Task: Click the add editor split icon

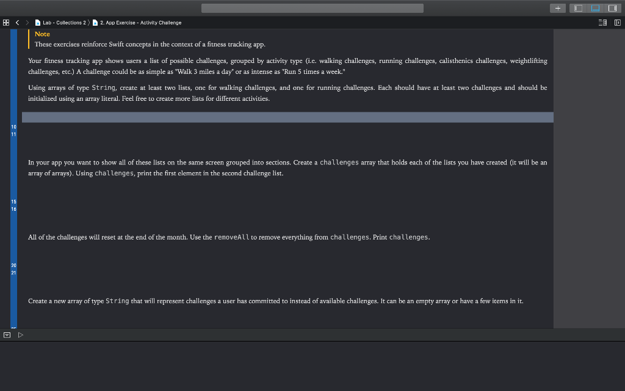Action: pos(616,22)
